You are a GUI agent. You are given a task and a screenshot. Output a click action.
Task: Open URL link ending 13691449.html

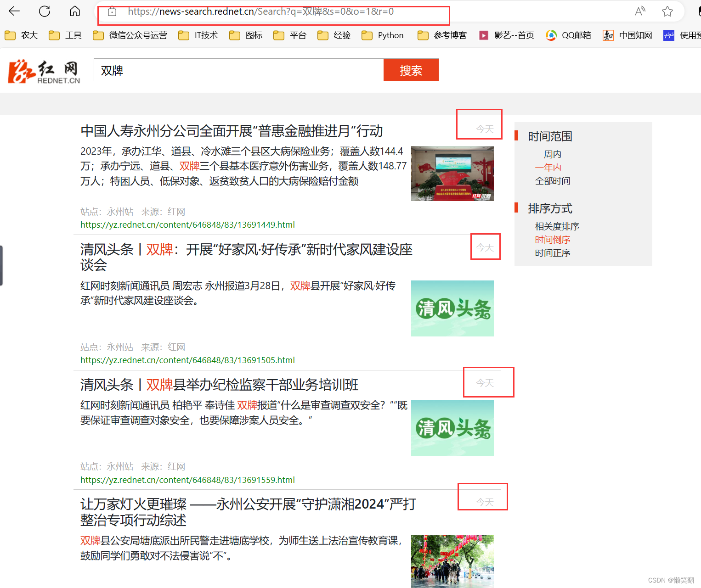coord(187,225)
